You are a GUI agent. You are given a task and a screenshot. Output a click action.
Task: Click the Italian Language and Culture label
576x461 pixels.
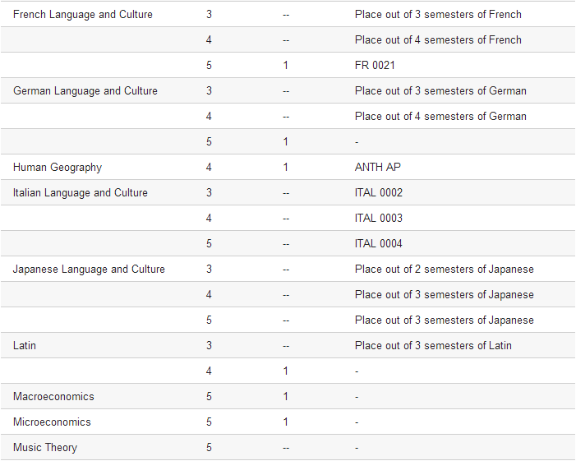coord(81,192)
